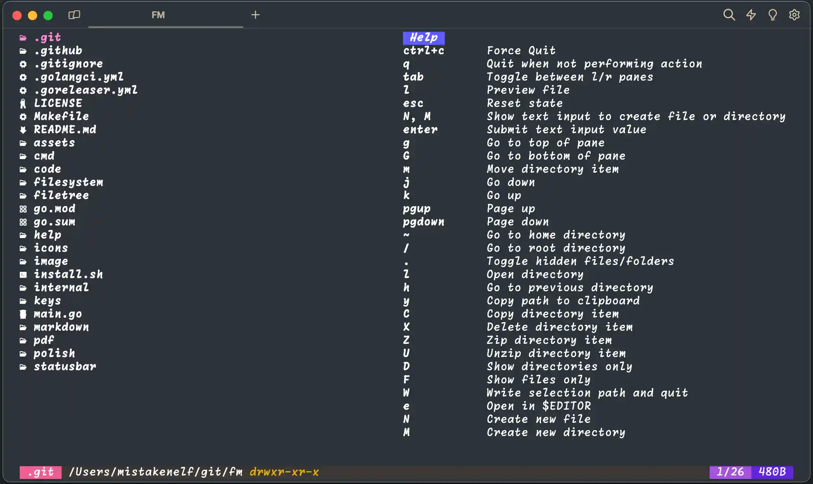Open the search magnifier icon
The height and width of the screenshot is (484, 813).
coord(729,15)
